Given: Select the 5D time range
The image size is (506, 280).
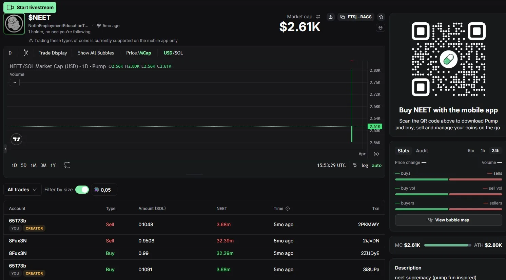Looking at the screenshot, I should pyautogui.click(x=24, y=165).
